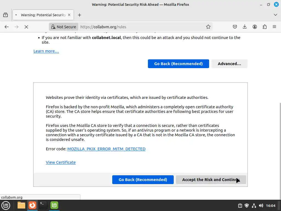Screen dimensions: 281x211
Task: Open the volume speaker tray icon
Action: (261, 206)
